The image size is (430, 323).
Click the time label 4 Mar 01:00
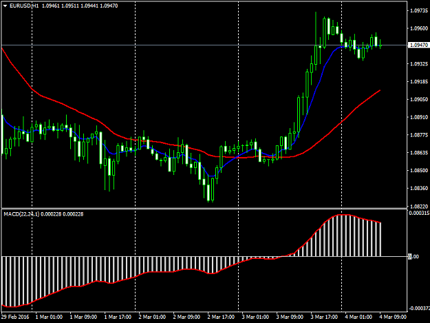pyautogui.click(x=358, y=317)
